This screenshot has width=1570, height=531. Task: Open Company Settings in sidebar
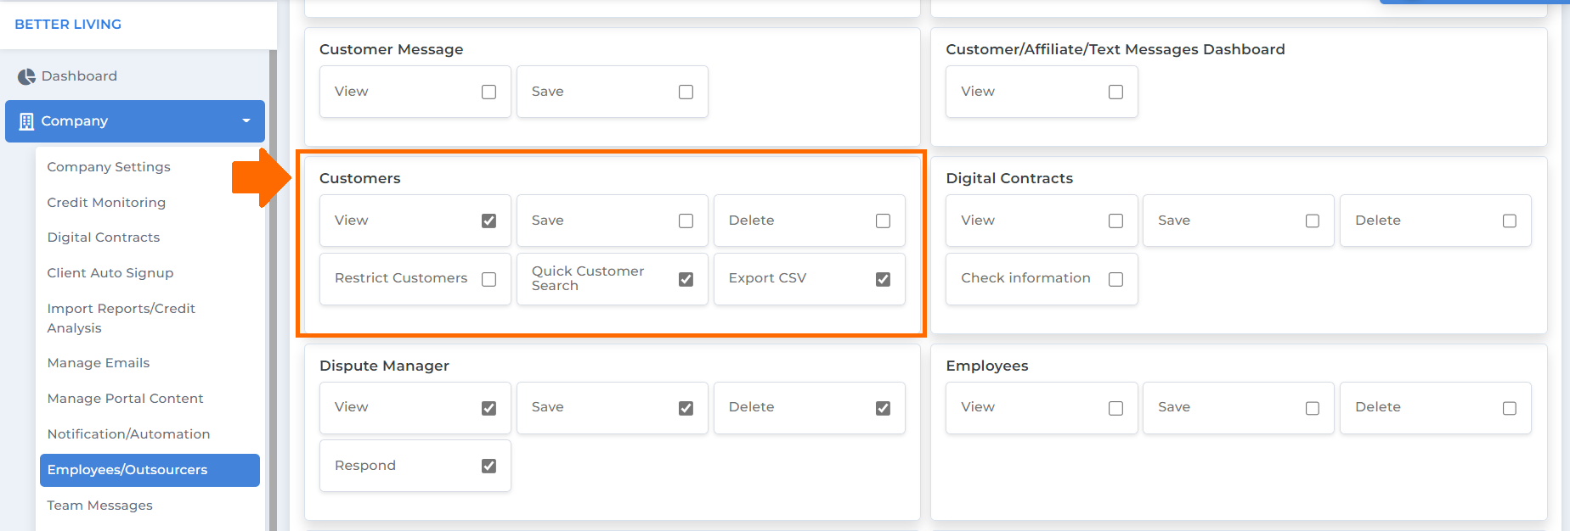[x=109, y=167]
